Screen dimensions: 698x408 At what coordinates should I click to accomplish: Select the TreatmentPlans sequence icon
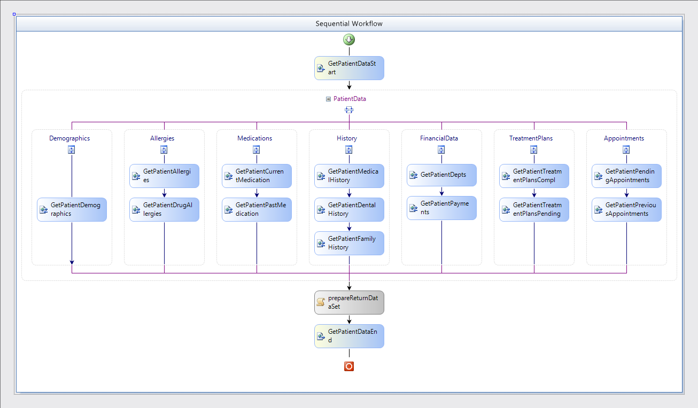tap(534, 150)
